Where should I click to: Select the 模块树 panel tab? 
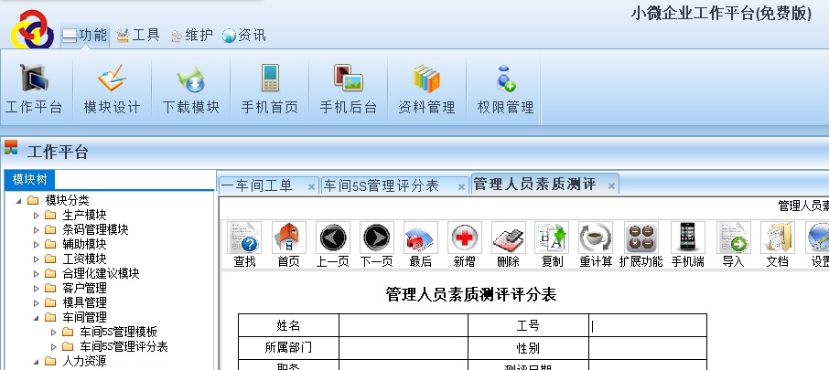click(x=29, y=179)
